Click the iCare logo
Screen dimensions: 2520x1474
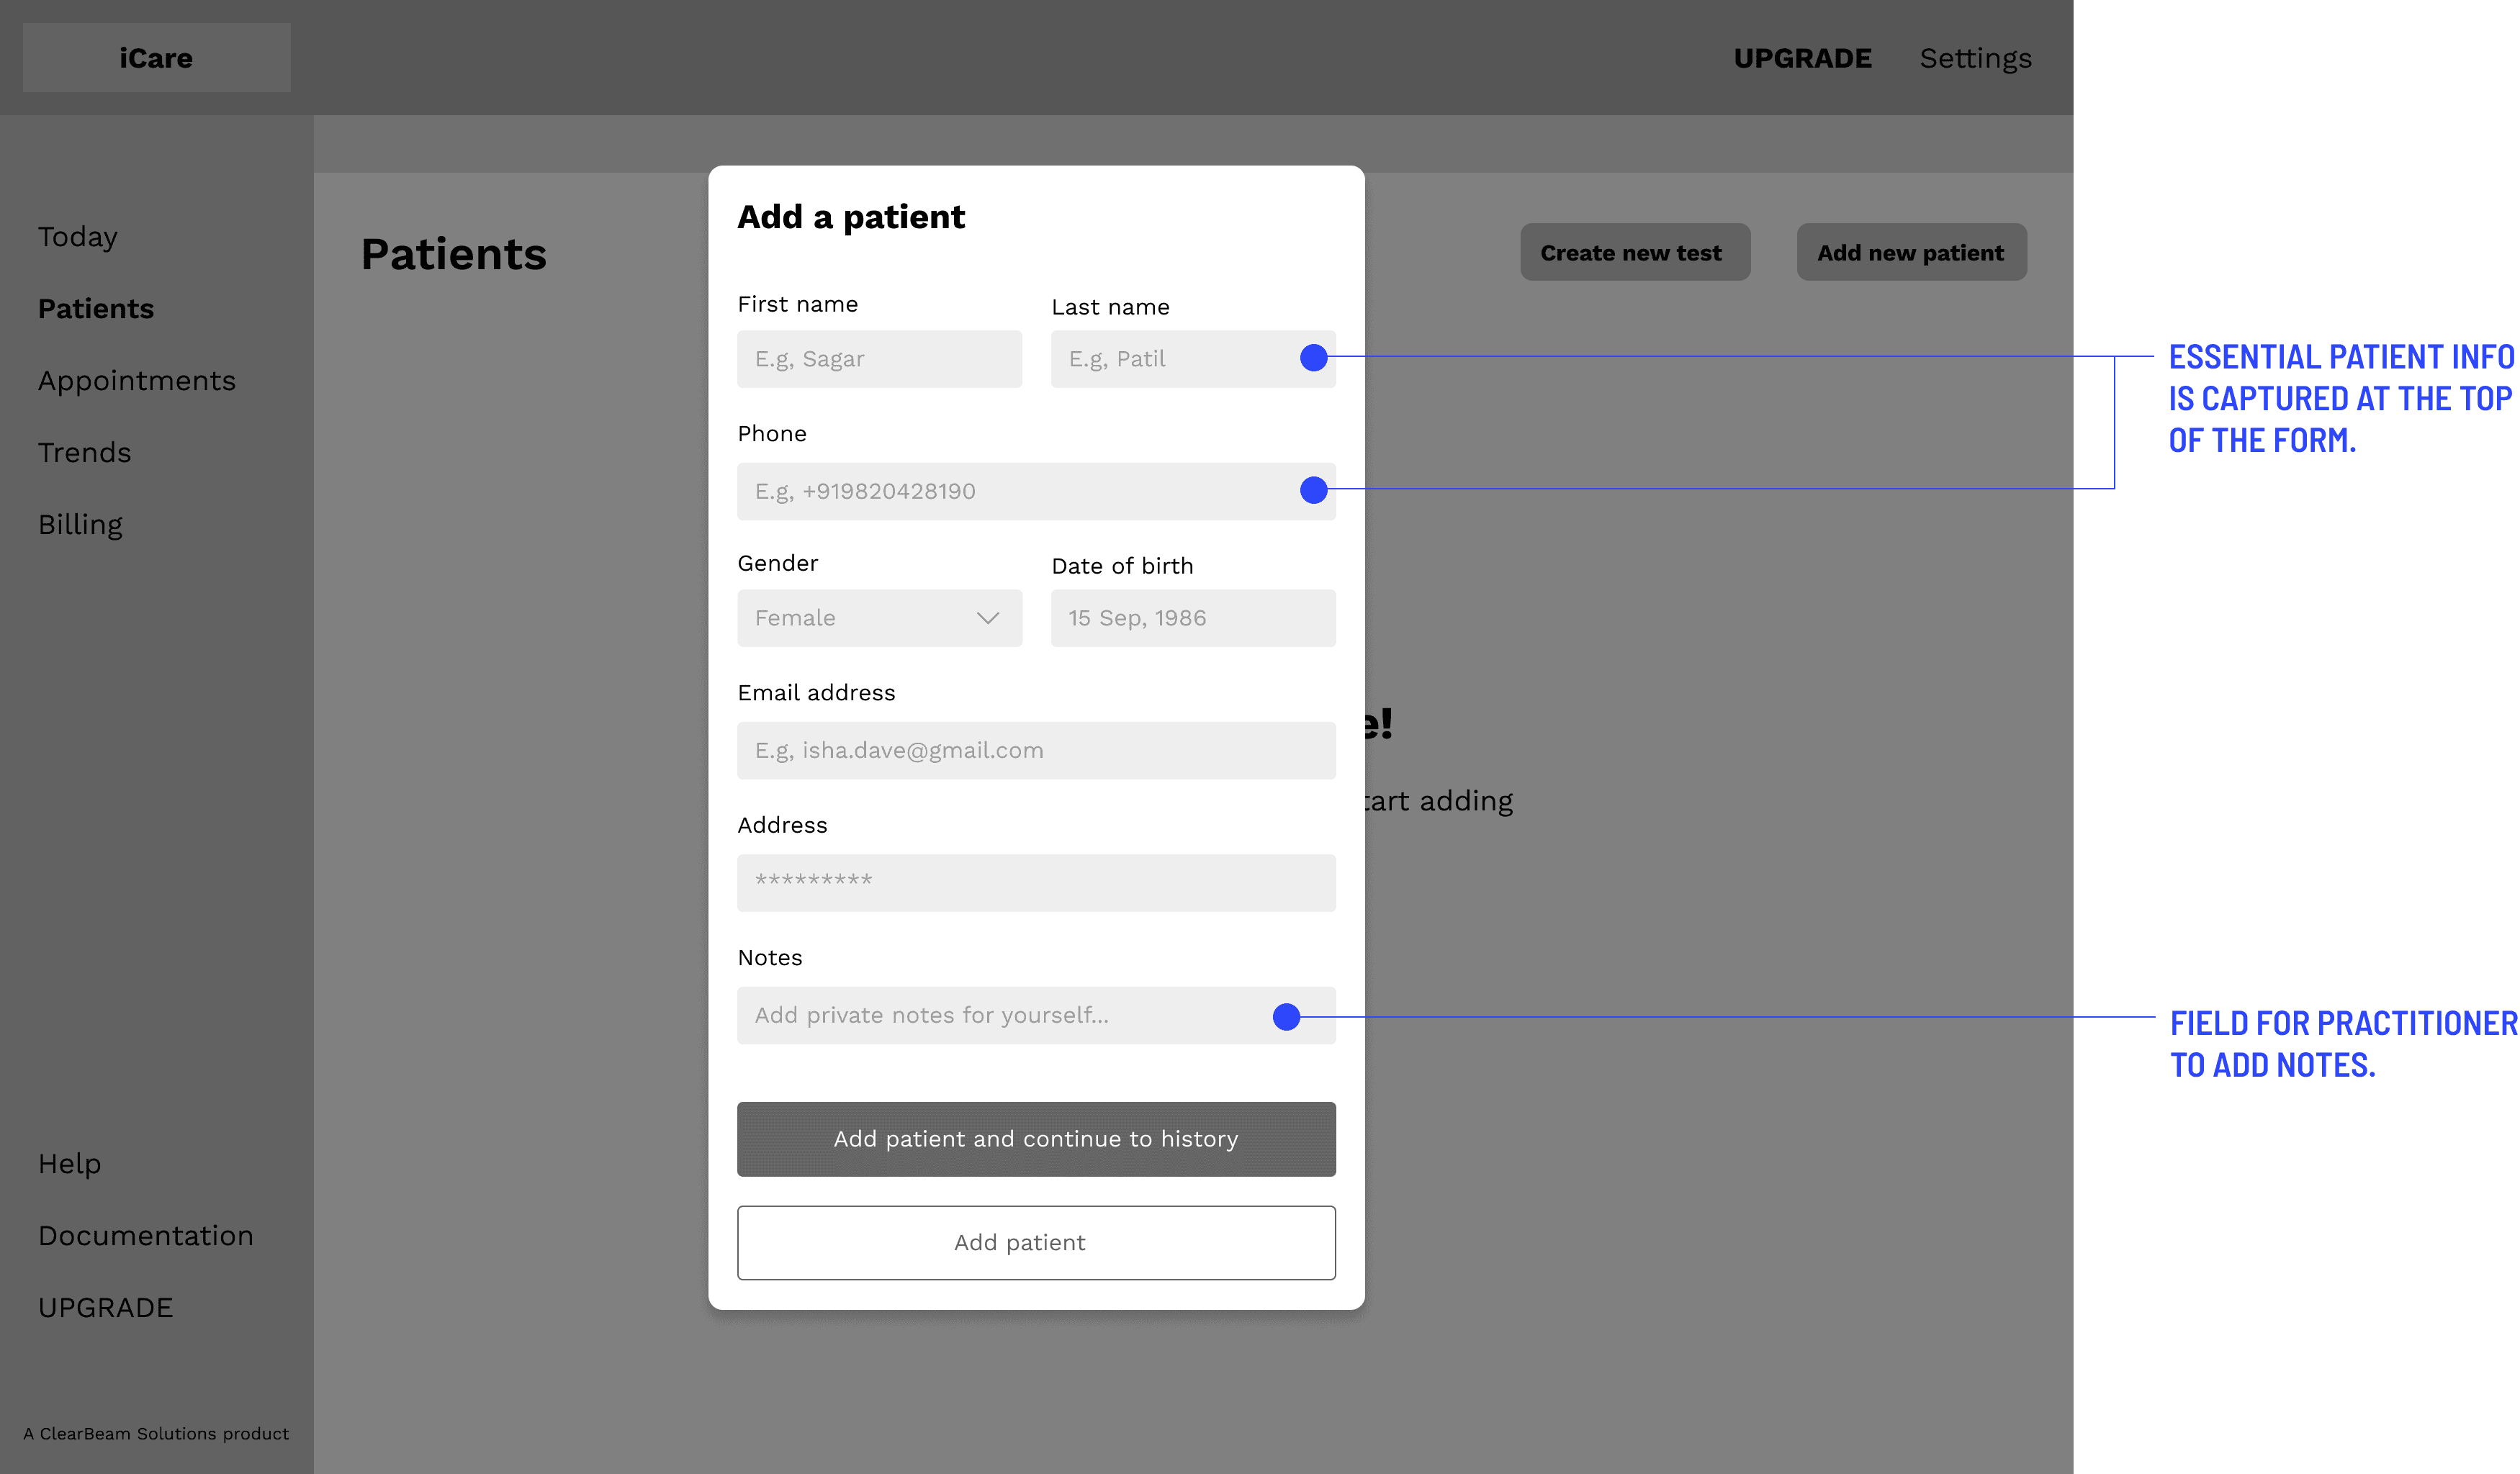(x=156, y=58)
